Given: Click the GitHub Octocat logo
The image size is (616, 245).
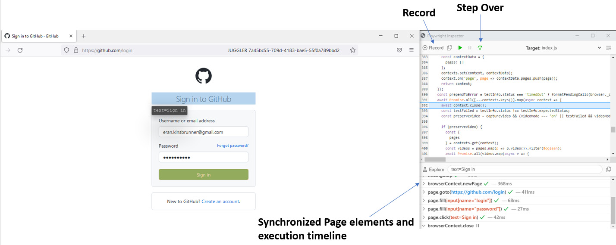Looking at the screenshot, I should [204, 76].
